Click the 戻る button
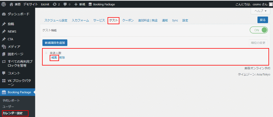This screenshot has height=117, width=273. [263, 20]
